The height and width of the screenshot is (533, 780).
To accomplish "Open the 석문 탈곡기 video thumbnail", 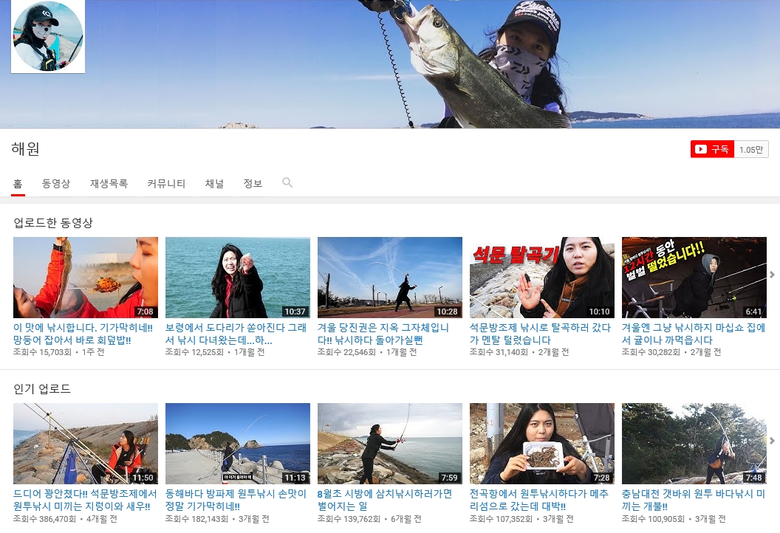I will (542, 277).
